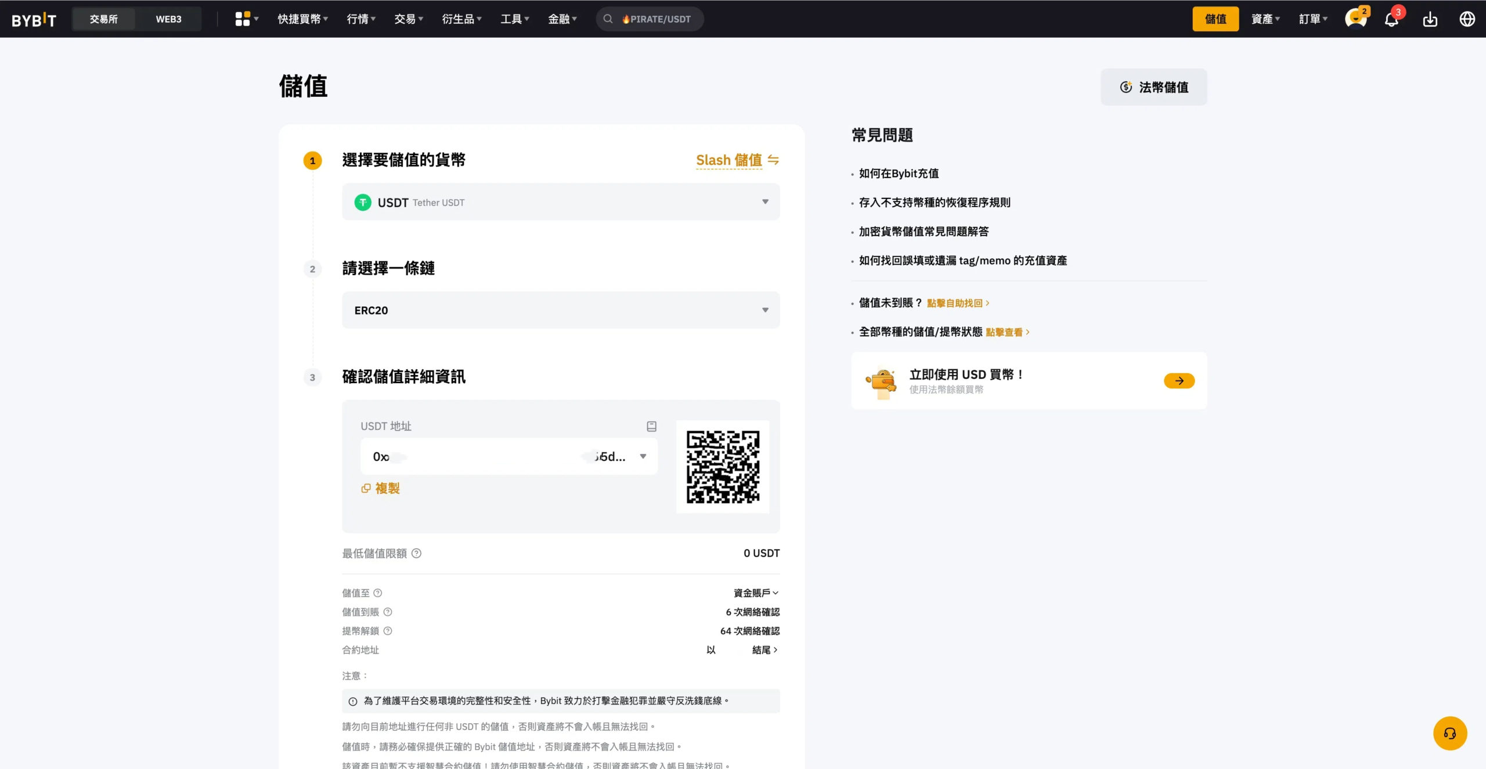Open the apps grid icon menu
This screenshot has width=1486, height=769.
tap(246, 19)
